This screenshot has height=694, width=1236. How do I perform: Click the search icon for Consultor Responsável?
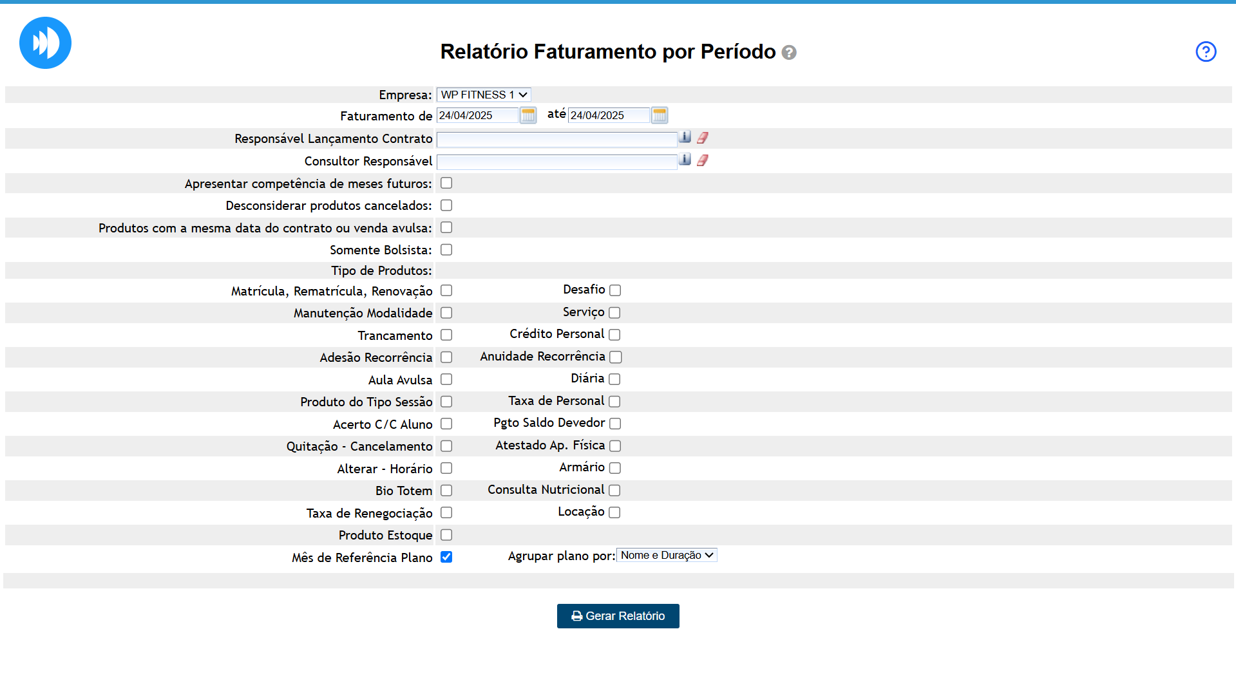tap(685, 160)
